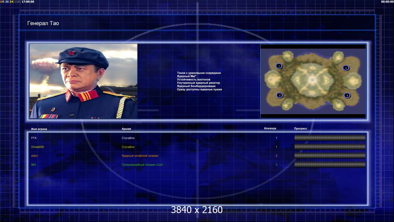394x222 pixels.
Task: Click the 'Генерал Тао' title
Action: (43, 23)
